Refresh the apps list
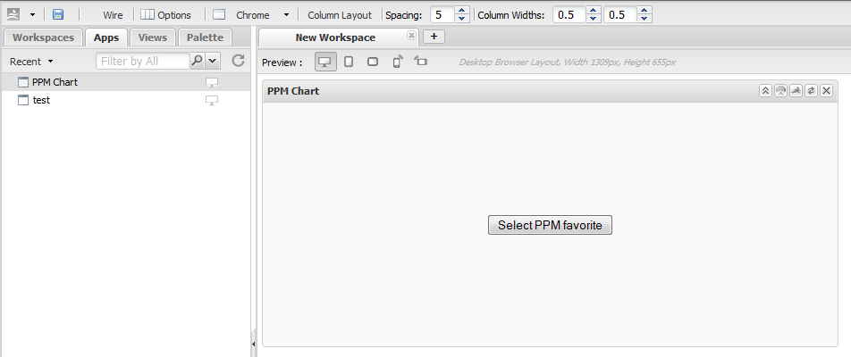The height and width of the screenshot is (357, 851). pos(239,61)
